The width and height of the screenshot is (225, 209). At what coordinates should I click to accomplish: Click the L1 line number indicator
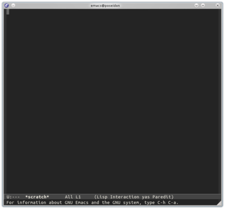tap(78, 197)
